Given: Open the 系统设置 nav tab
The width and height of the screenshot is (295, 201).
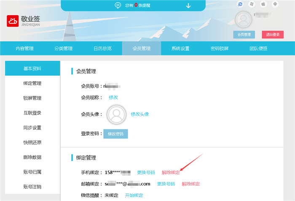Looking at the screenshot, I should pyautogui.click(x=180, y=49).
